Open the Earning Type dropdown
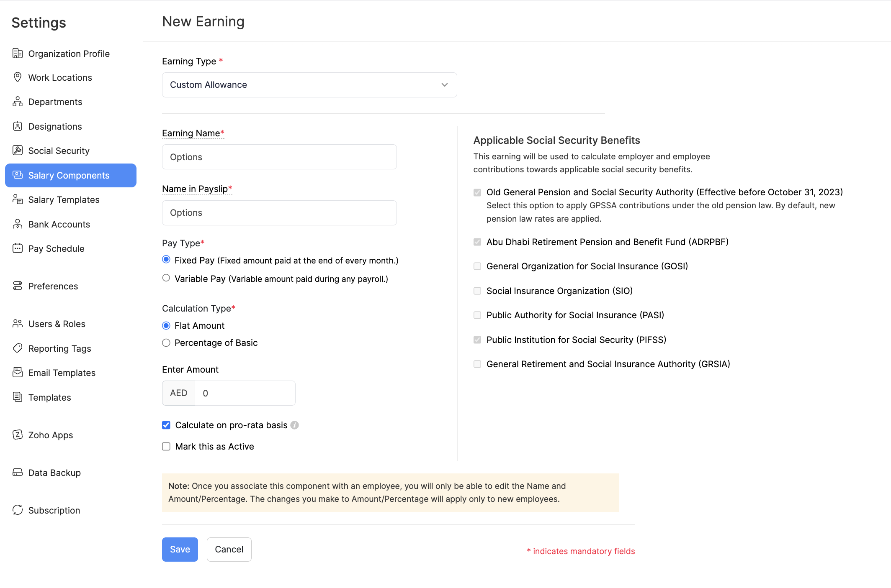 pos(309,84)
